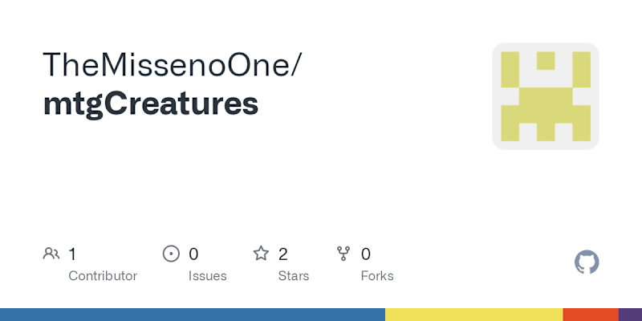Click the issues circle-dot icon
The image size is (642, 321).
pos(171,254)
